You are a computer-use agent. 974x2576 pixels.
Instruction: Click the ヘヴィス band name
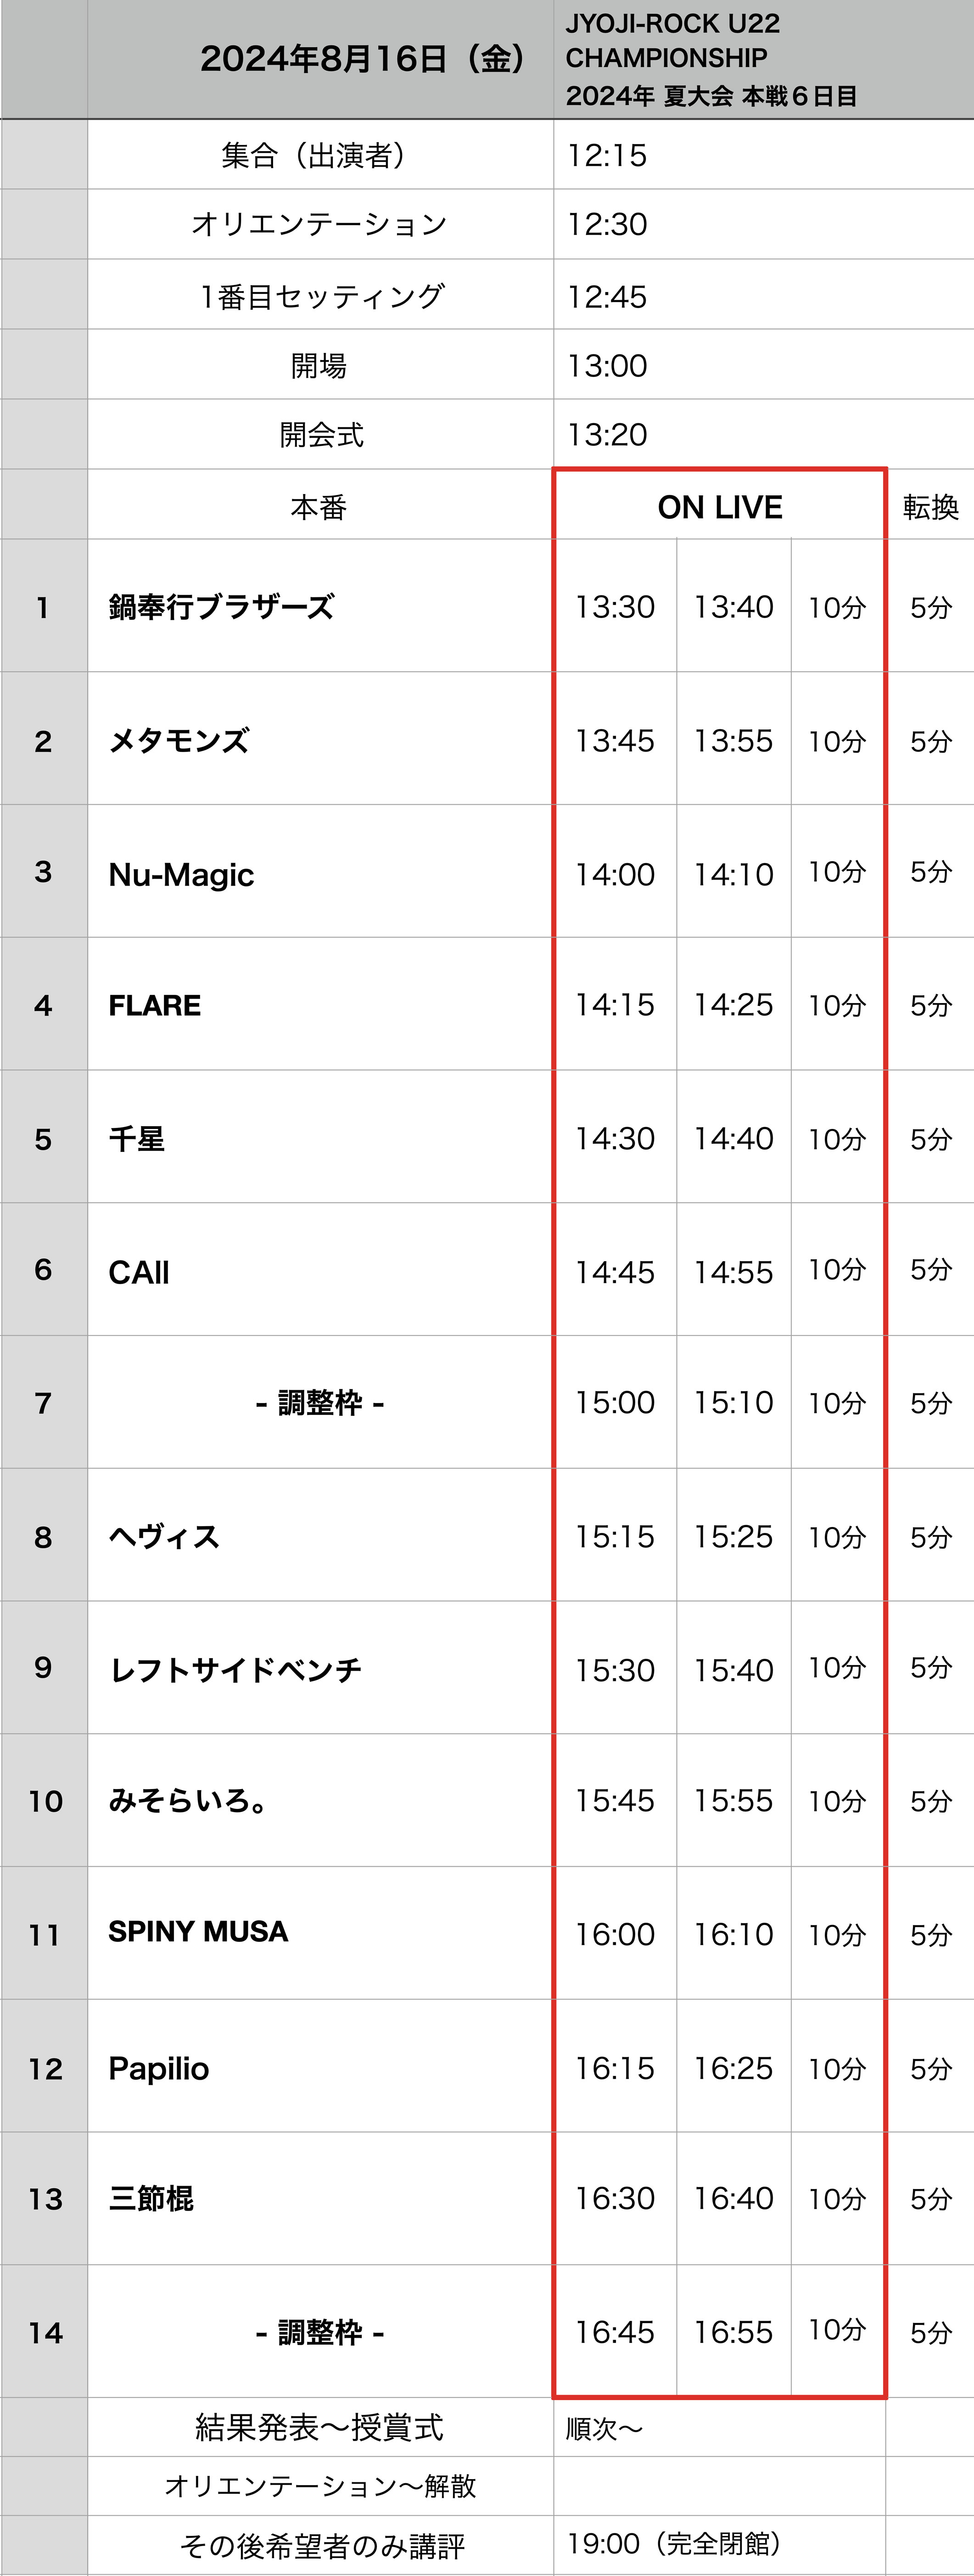(x=164, y=1536)
